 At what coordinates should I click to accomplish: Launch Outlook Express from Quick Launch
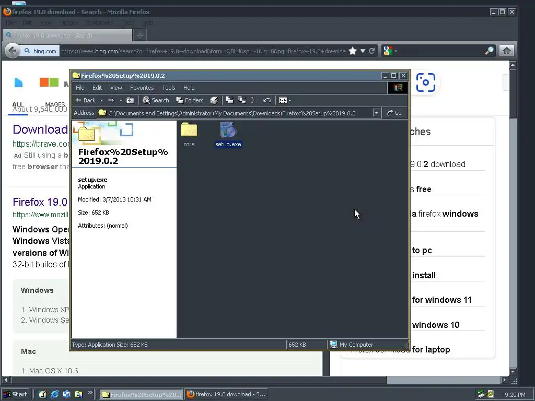tap(66, 394)
